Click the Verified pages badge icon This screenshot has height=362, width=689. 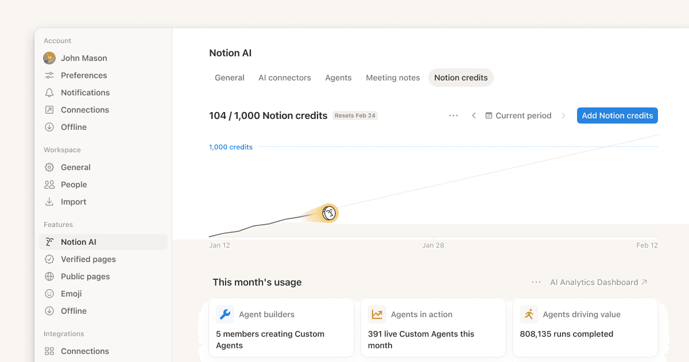pyautogui.click(x=49, y=259)
